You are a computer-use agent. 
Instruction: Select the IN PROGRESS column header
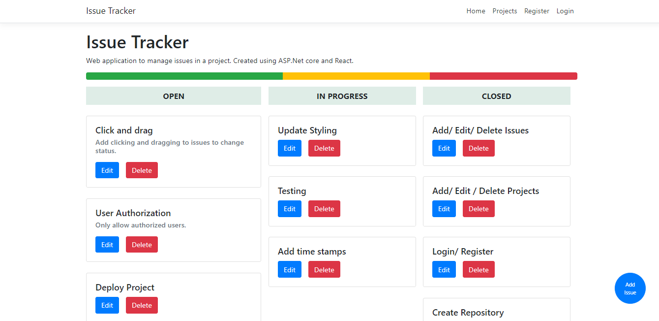[342, 96]
